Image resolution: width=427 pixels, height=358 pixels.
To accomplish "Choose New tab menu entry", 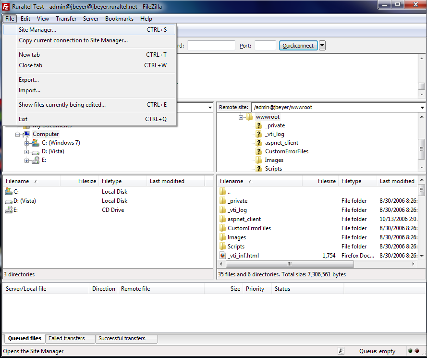I will pyautogui.click(x=89, y=55).
